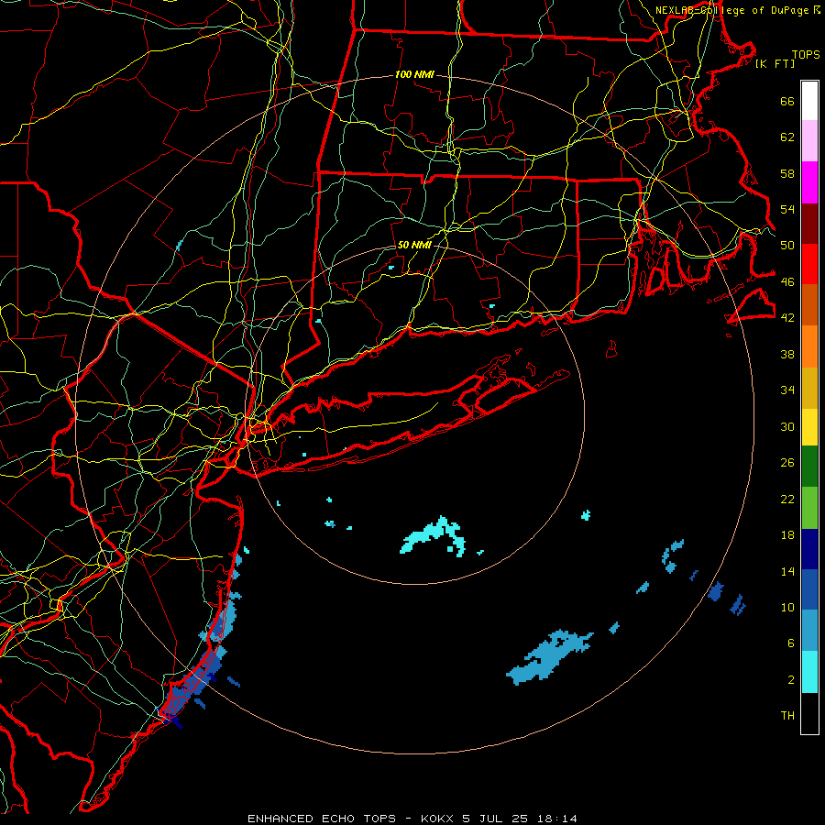The height and width of the screenshot is (825, 825).
Task: Click the legend value "30"
Action: (787, 426)
